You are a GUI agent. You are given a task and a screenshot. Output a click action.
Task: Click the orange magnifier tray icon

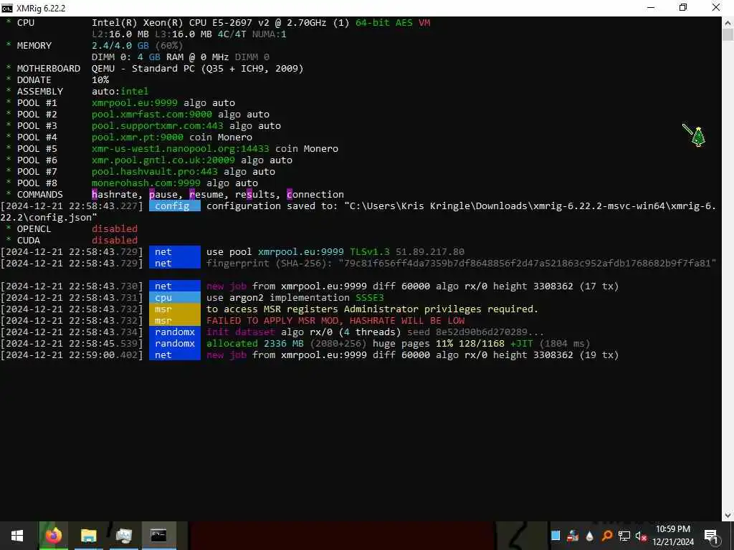pyautogui.click(x=606, y=536)
